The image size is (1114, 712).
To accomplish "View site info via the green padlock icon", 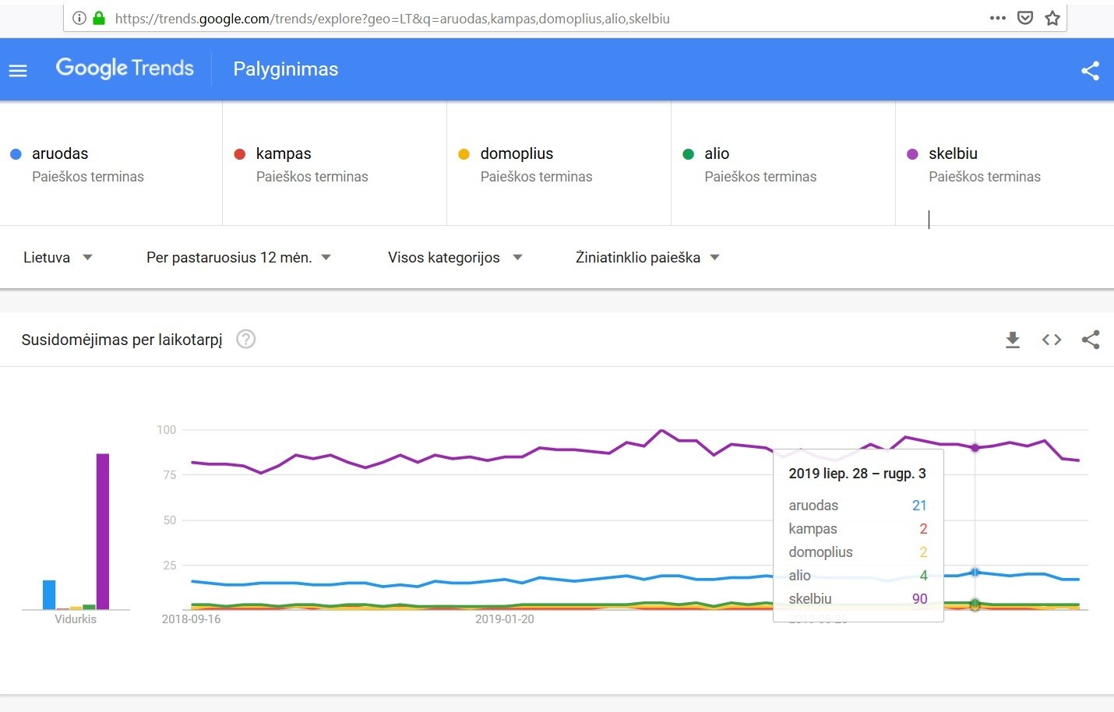I will point(99,18).
